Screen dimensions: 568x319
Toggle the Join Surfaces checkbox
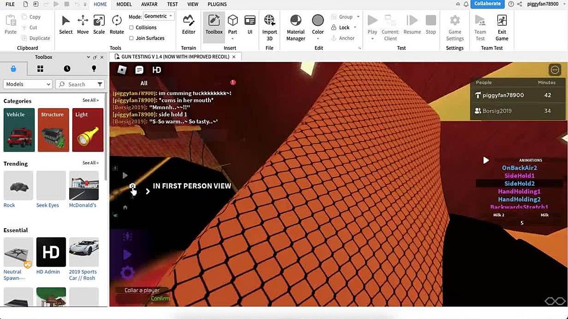tap(131, 38)
